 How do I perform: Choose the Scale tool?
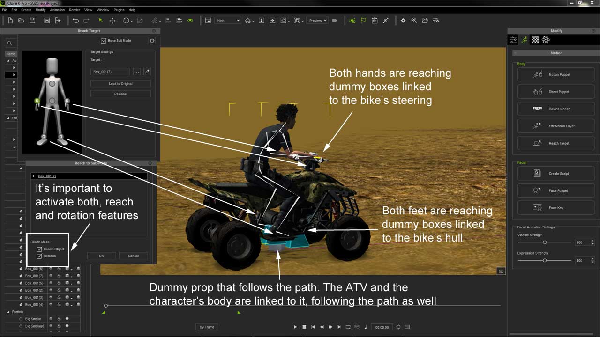140,21
